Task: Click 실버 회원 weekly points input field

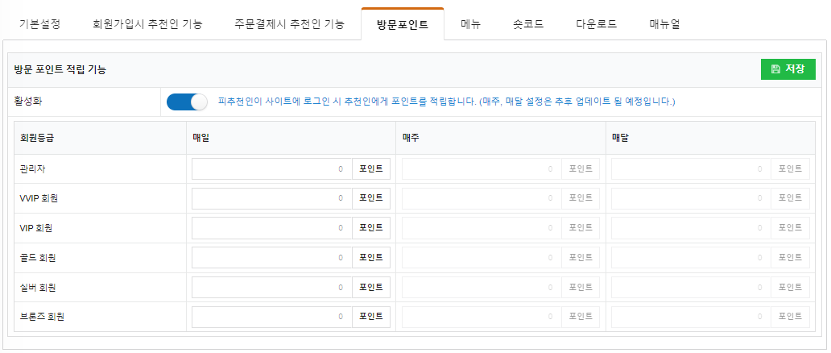Action: click(x=482, y=288)
